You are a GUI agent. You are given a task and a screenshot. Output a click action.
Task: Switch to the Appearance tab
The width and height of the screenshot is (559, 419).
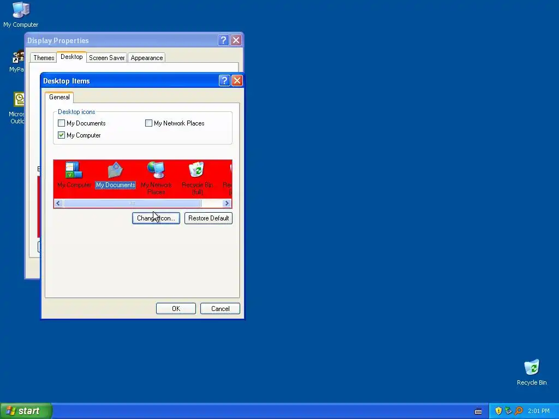pyautogui.click(x=146, y=58)
